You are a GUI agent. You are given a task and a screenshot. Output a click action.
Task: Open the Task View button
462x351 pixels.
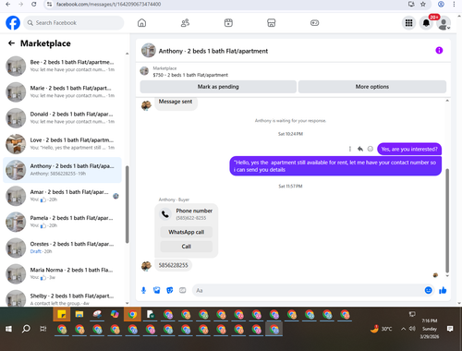(x=43, y=329)
